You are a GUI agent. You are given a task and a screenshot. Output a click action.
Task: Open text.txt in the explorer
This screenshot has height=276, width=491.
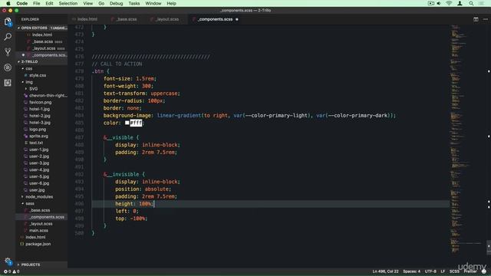click(36, 143)
